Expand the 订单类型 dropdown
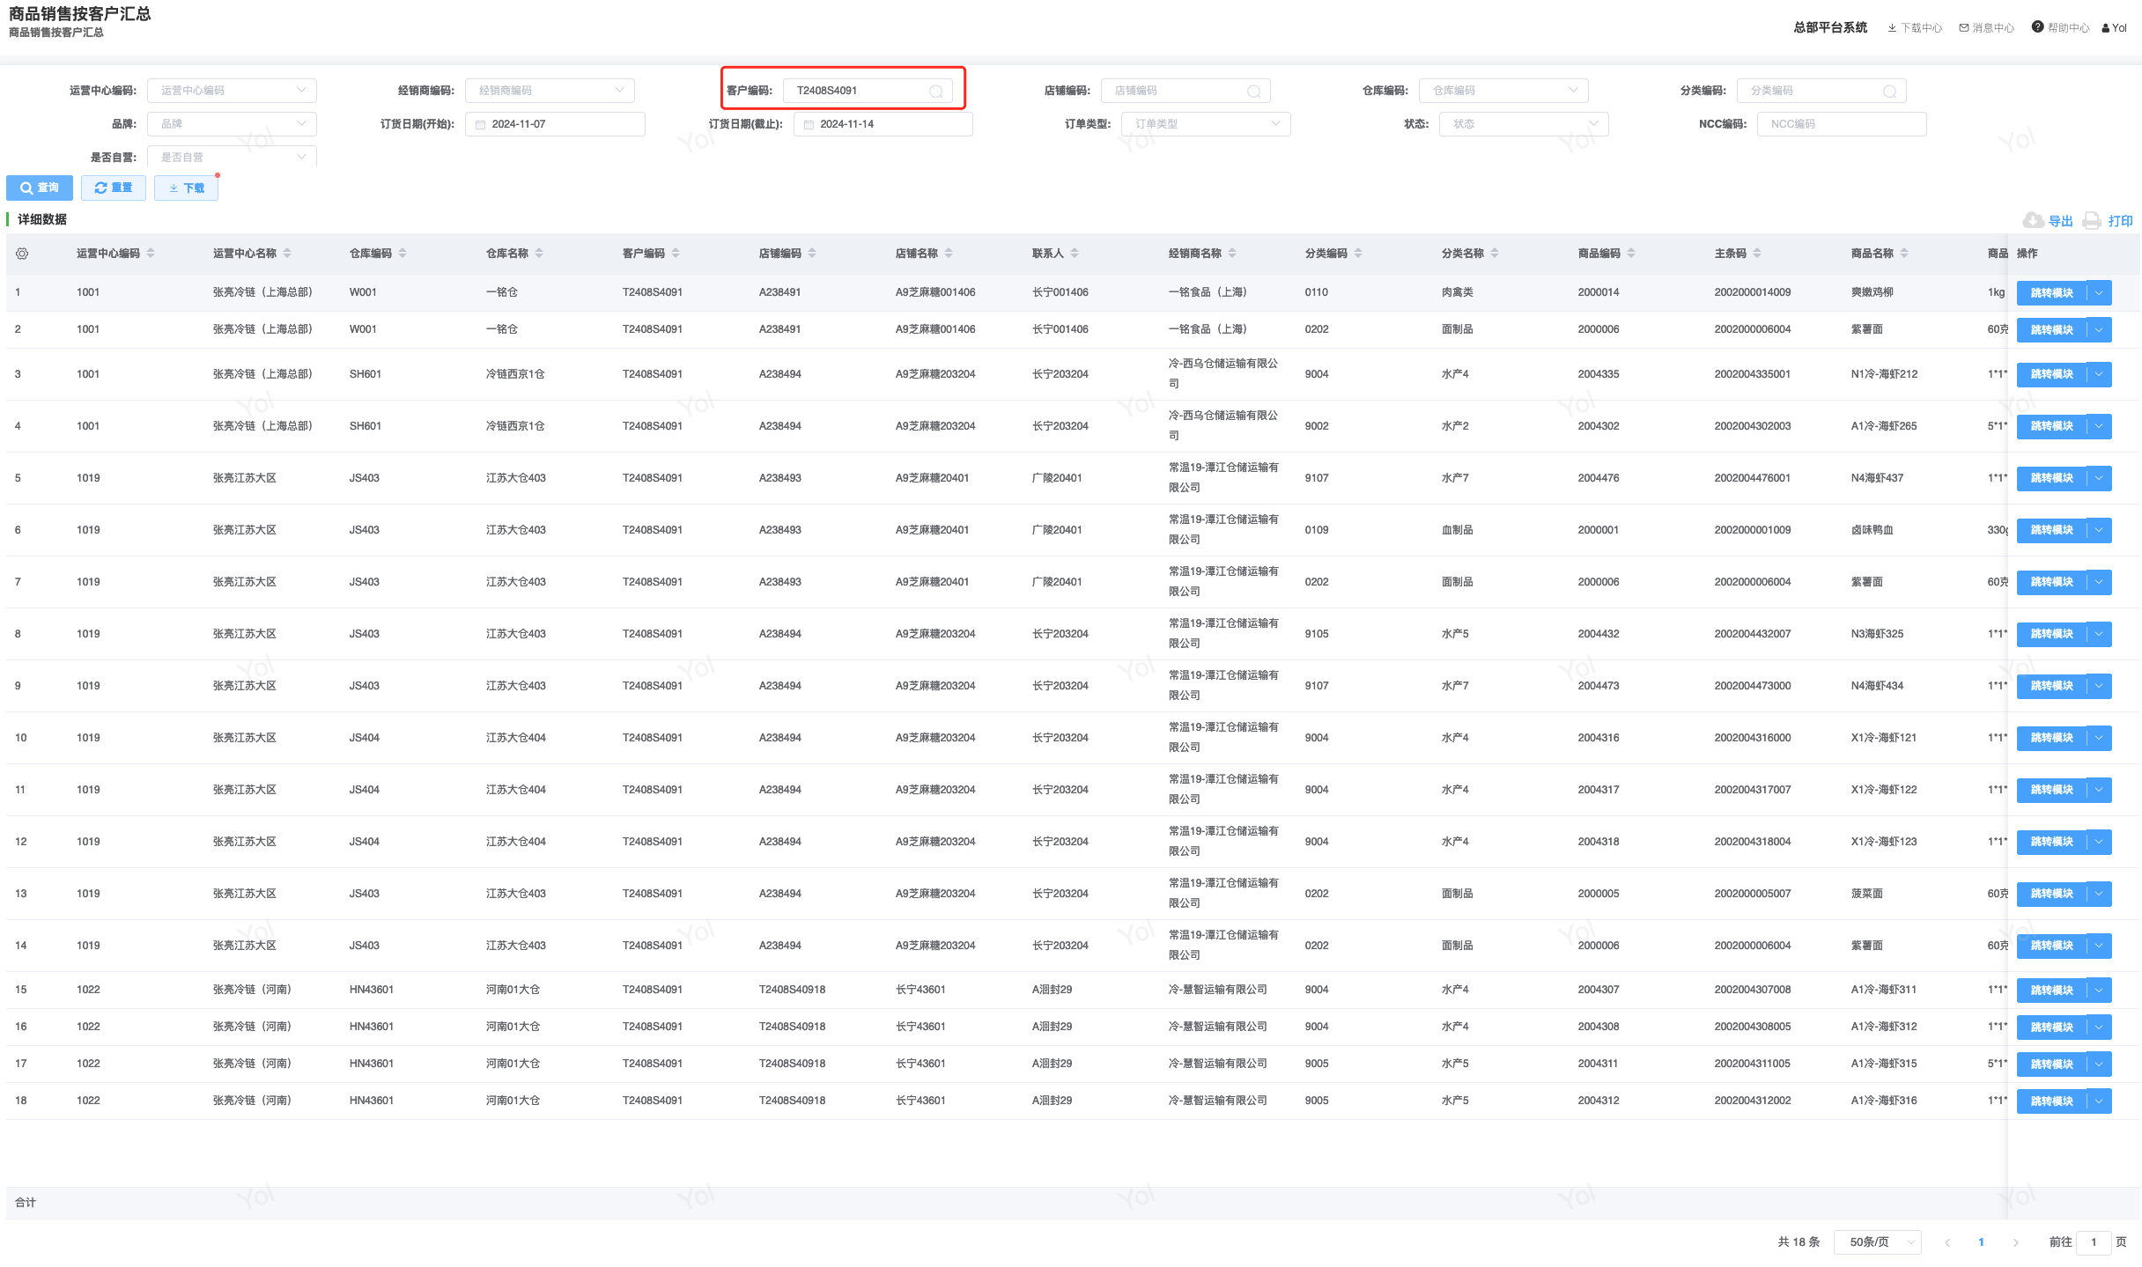Image resolution: width=2142 pixels, height=1267 pixels. pyautogui.click(x=1205, y=124)
